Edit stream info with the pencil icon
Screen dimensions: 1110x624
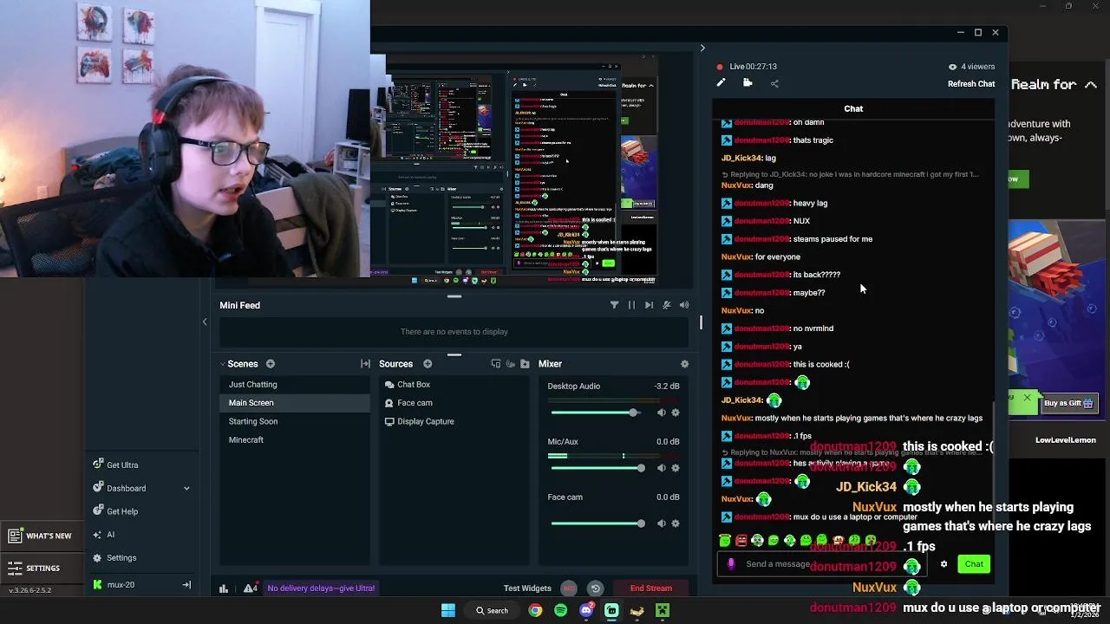(x=721, y=83)
